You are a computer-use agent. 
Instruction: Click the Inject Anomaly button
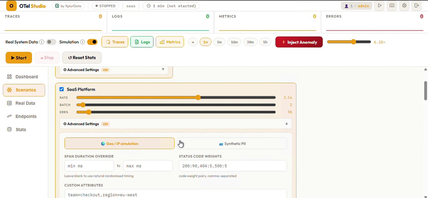299,42
